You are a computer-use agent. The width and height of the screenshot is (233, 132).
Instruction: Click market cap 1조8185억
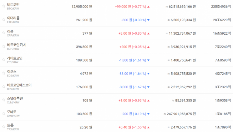223,114
